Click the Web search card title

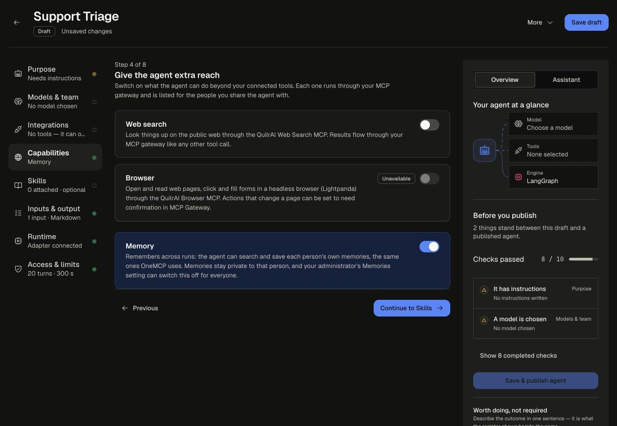coord(146,125)
